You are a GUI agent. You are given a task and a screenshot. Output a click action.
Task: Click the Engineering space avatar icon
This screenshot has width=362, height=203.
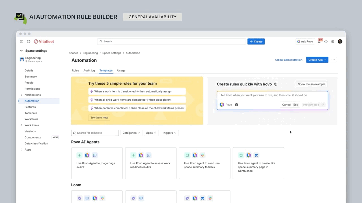point(22,59)
